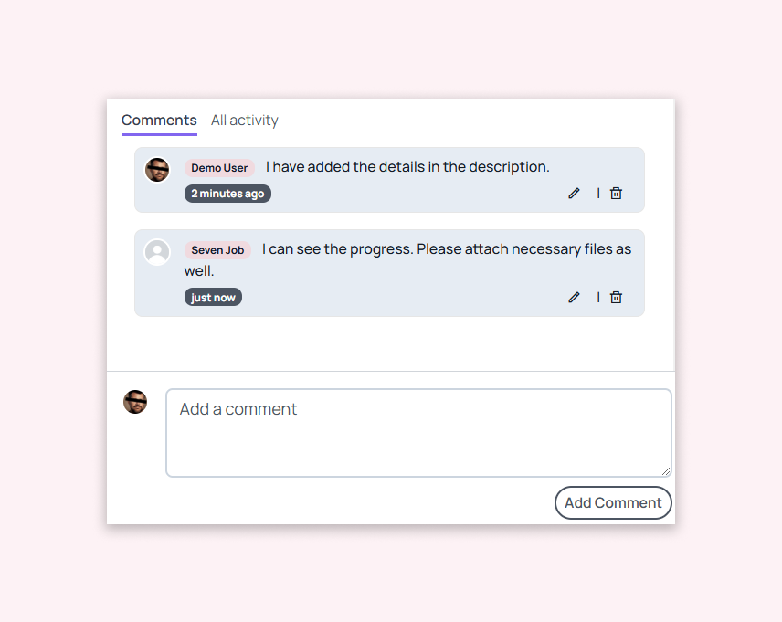Open Seven Job's avatar placeholder icon
The width and height of the screenshot is (782, 622).
157,252
